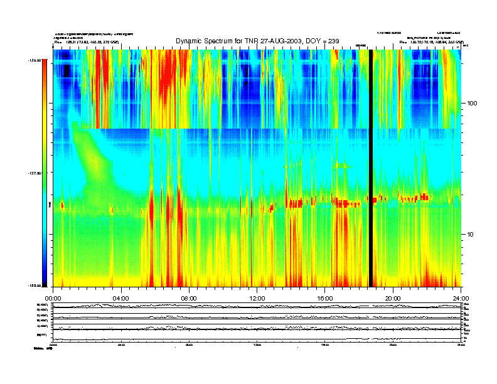Image resolution: width=497 pixels, height=384 pixels.
Task: Click the topmost line-plot strip under the spectrogram
Action: (257, 306)
